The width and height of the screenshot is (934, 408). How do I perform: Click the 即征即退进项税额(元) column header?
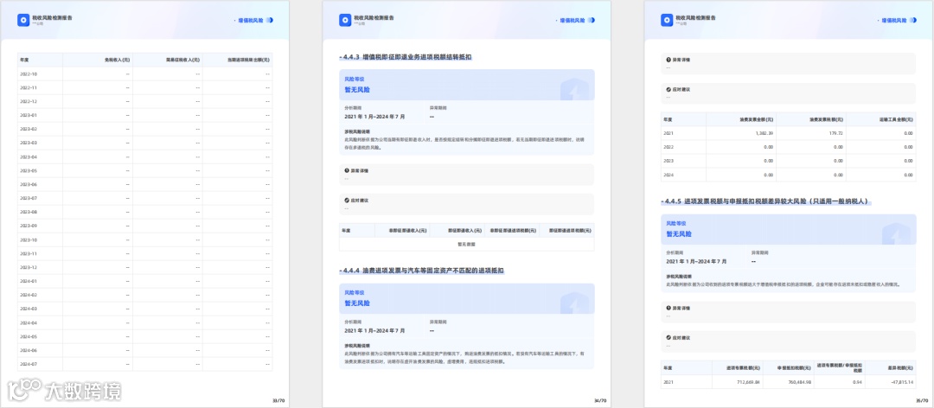coord(570,230)
